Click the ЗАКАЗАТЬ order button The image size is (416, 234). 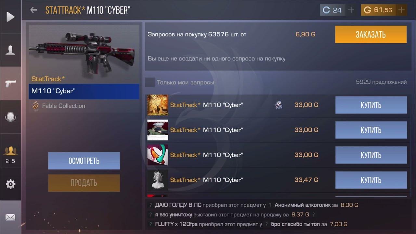coord(371,34)
